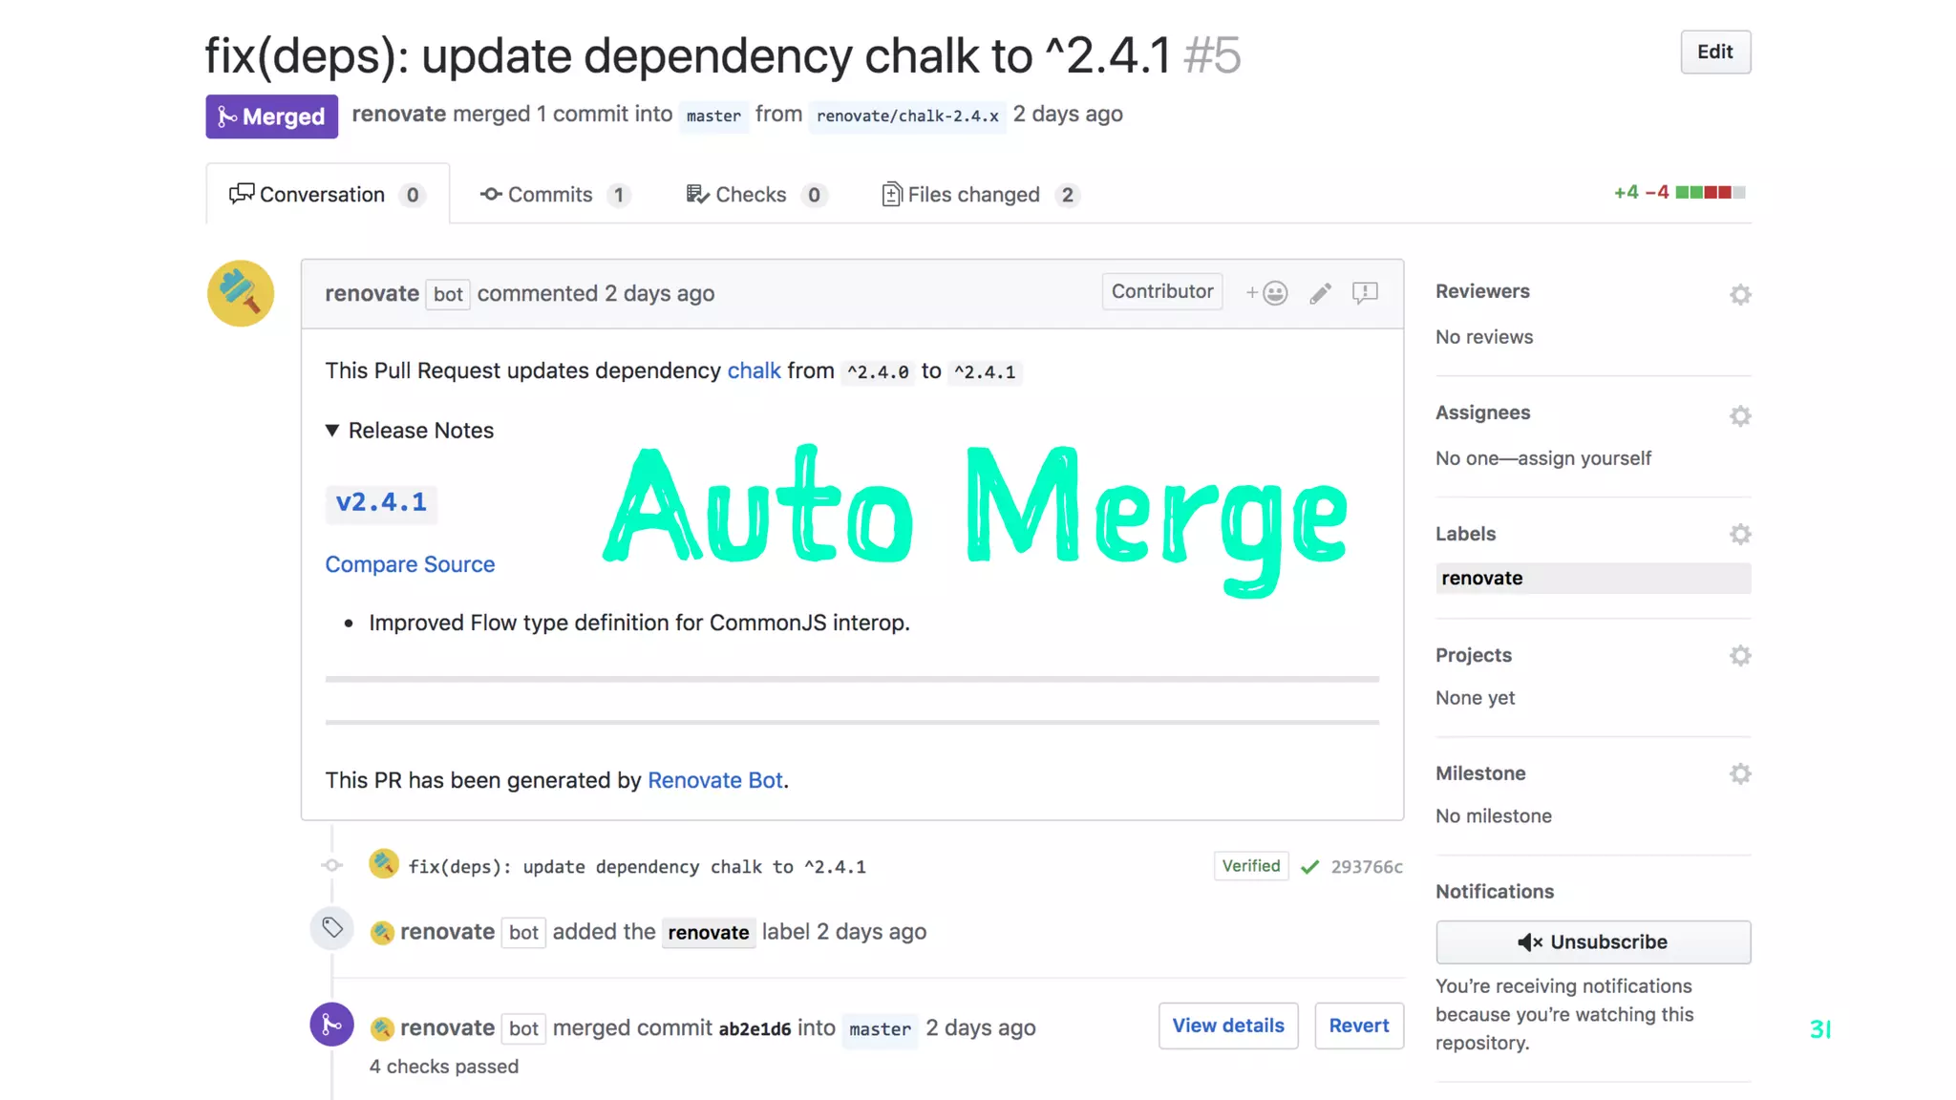Open the Assignees gear settings
The width and height of the screenshot is (1956, 1100).
[x=1740, y=415]
